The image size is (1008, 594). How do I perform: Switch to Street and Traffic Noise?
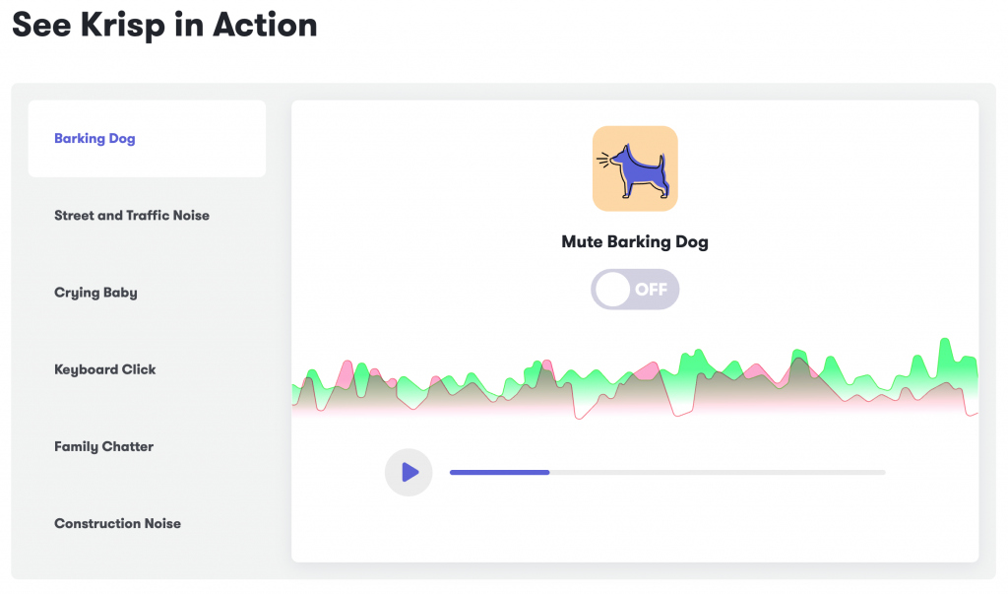(132, 216)
